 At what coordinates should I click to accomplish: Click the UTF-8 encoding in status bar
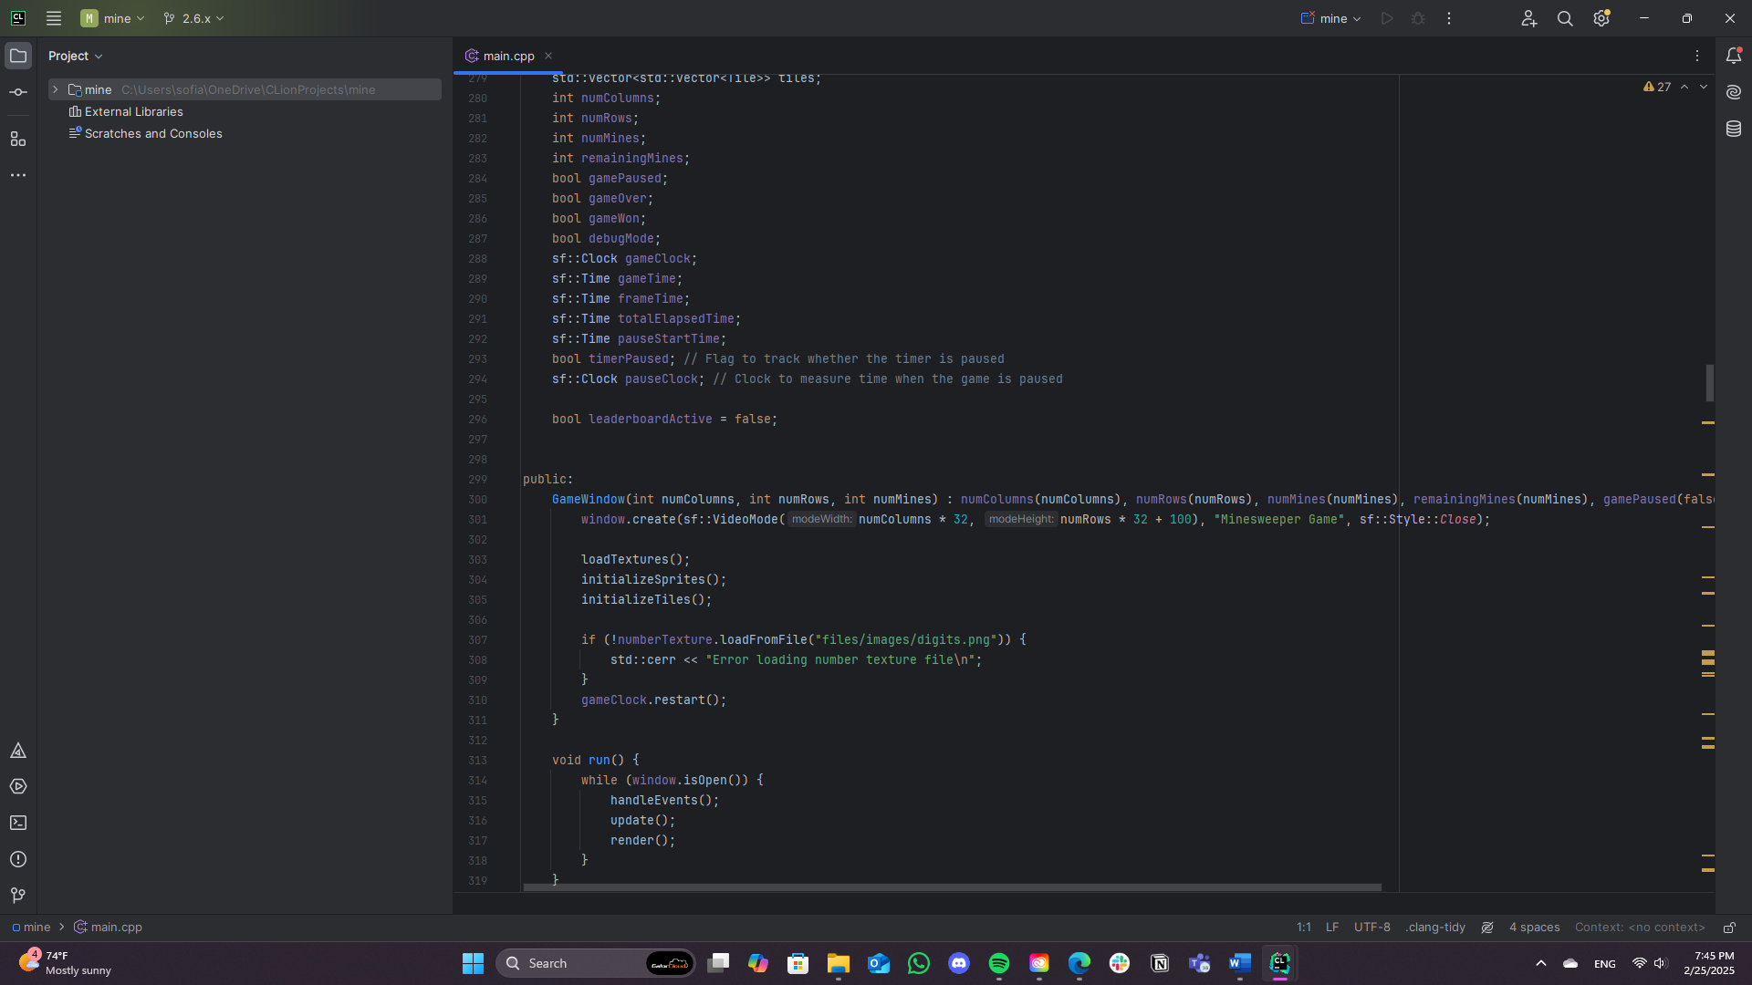tap(1371, 928)
